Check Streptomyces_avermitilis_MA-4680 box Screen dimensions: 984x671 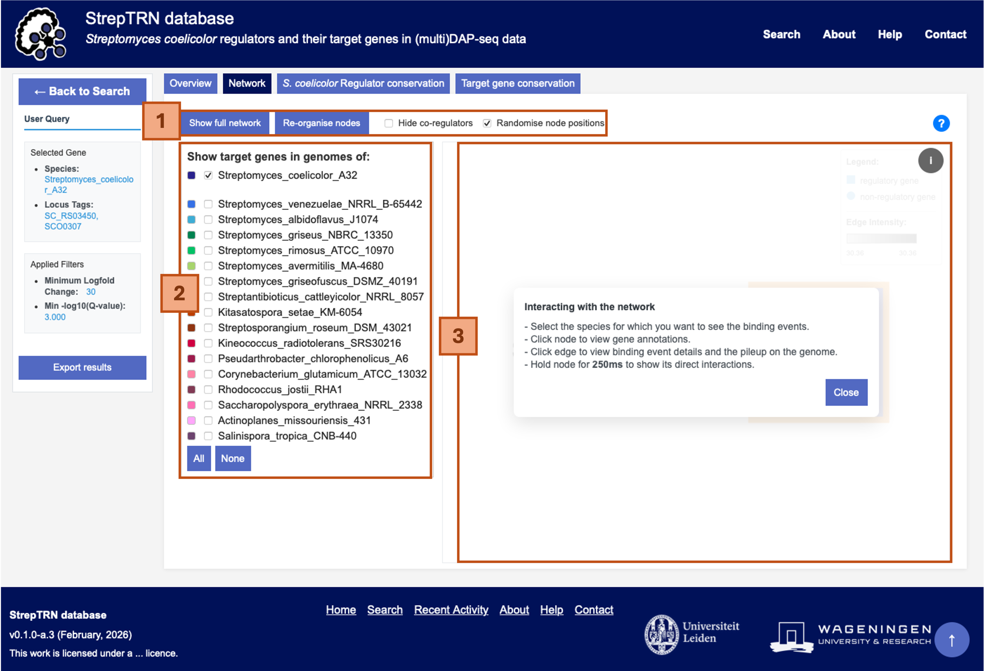click(208, 266)
